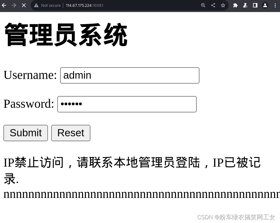This screenshot has width=280, height=223.
Task: Stop loading the page
Action: pyautogui.click(x=24, y=5)
